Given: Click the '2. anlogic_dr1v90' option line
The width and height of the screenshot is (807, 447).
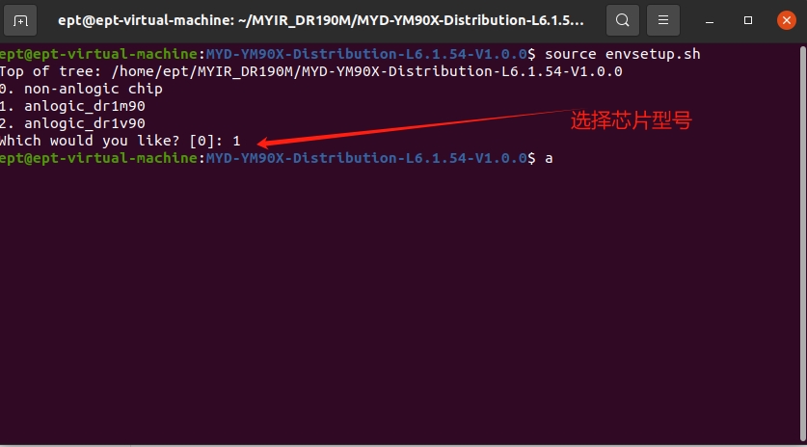Looking at the screenshot, I should pyautogui.click(x=72, y=123).
